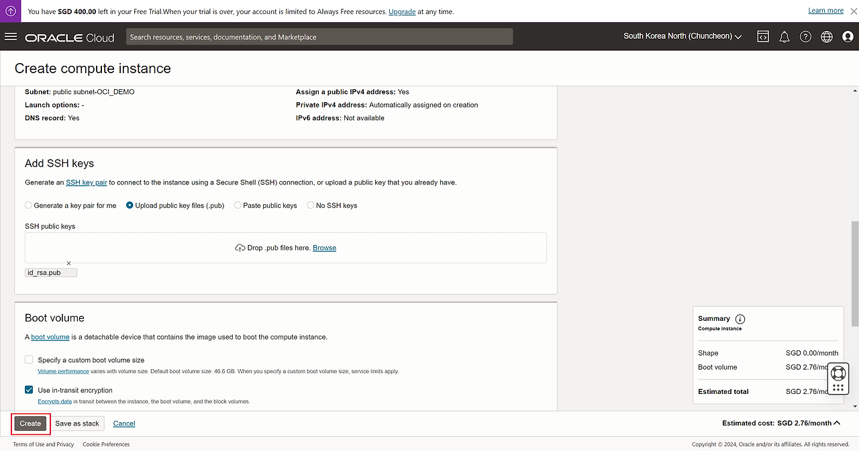Open the help question mark icon
The width and height of the screenshot is (859, 451).
point(805,37)
